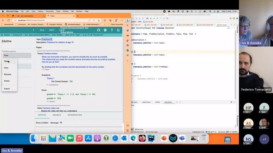Open WebStorm from the Dock

coord(151,139)
